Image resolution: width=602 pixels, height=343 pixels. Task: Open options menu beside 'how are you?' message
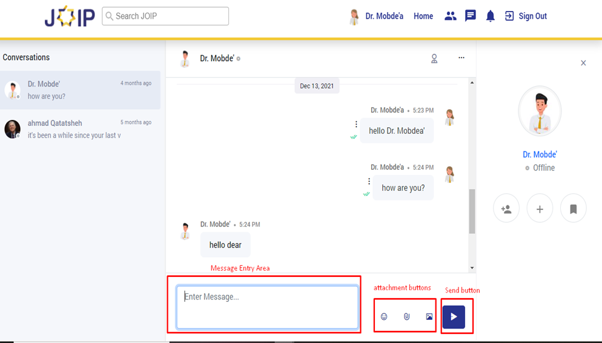(369, 181)
